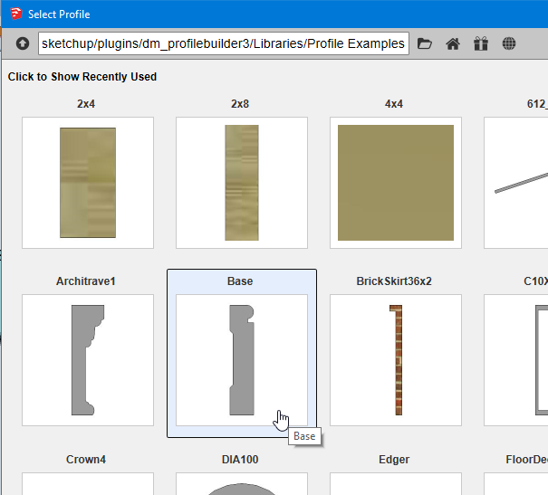Screen dimensions: 548x495
Task: Click the Select Profile window title
Action: pyautogui.click(x=59, y=14)
